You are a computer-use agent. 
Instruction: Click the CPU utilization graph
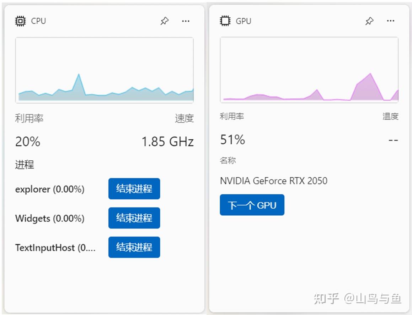(104, 70)
